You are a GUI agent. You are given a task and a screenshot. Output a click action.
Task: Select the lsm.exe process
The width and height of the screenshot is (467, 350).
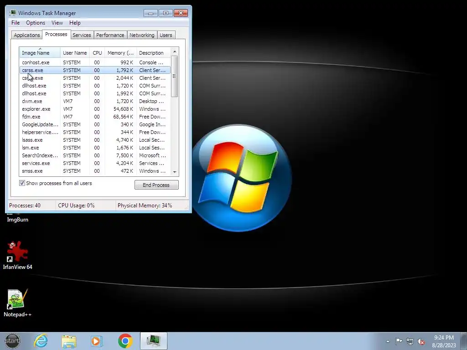95,148
